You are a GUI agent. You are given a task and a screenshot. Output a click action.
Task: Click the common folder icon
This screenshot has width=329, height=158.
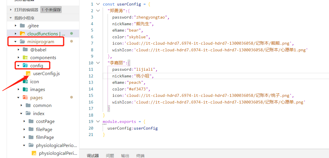[x=28, y=105]
